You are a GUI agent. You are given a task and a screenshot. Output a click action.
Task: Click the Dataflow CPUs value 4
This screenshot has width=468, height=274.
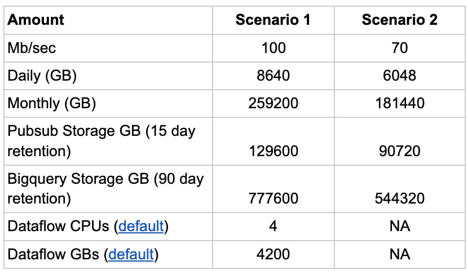[x=273, y=227]
